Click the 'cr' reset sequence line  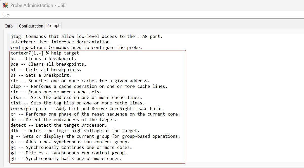click(x=95, y=114)
